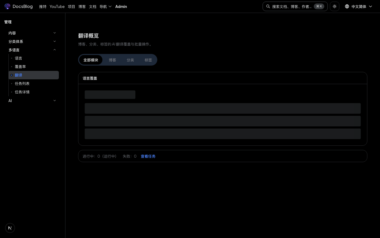Click the 语言覆盖 card header

(223, 78)
